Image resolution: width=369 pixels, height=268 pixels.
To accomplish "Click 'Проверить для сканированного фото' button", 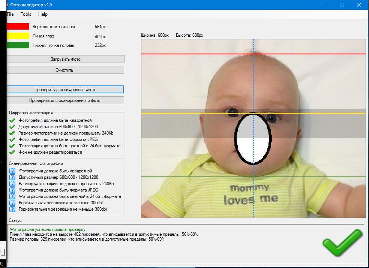I will [x=65, y=100].
